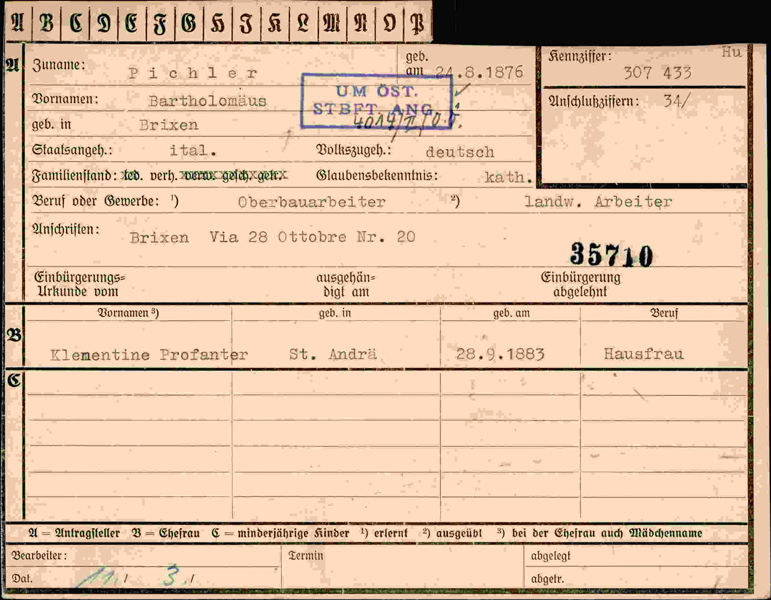Viewport: 771px width, 600px height.
Task: Click the birthplace 'Brixen' beside 'geb. in'
Action: pos(169,125)
